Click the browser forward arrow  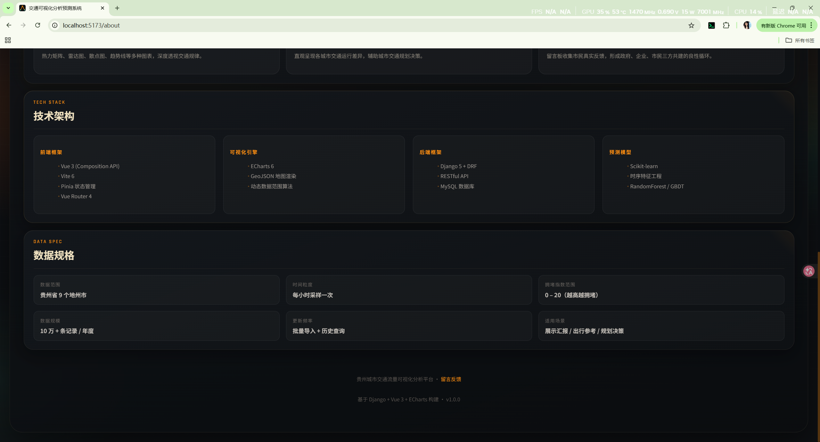point(23,25)
